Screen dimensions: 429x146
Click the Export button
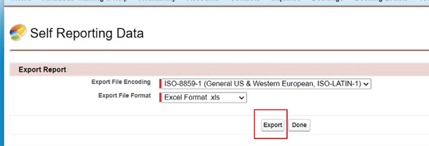click(x=273, y=125)
